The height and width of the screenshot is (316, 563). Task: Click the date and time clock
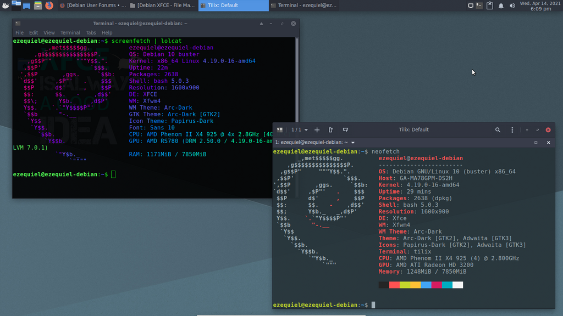click(x=540, y=5)
